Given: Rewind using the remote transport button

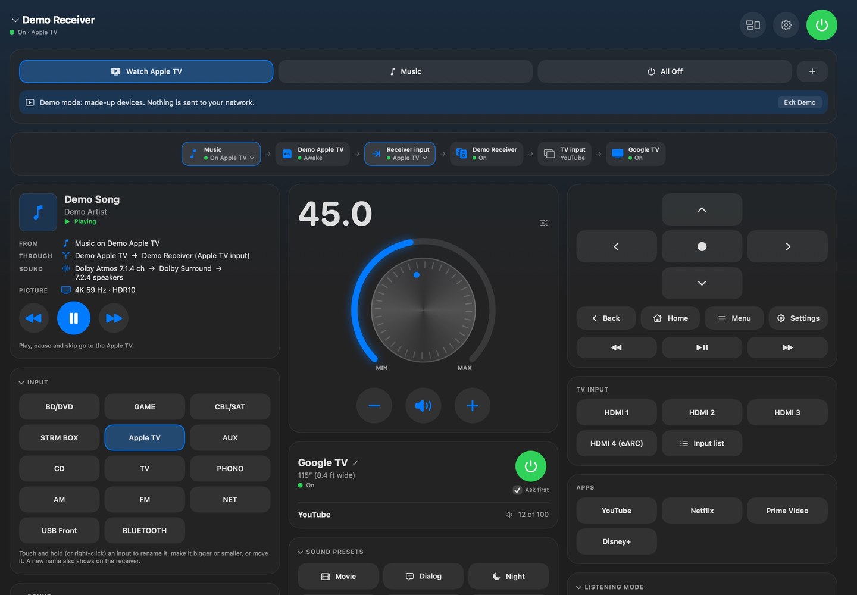Looking at the screenshot, I should (617, 347).
